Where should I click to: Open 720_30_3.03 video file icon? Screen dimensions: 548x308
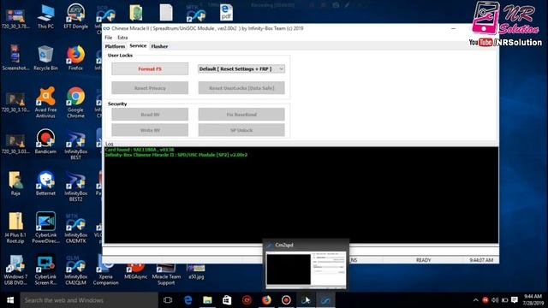coord(15,144)
